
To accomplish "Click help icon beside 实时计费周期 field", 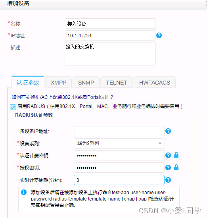I will 168,180.
